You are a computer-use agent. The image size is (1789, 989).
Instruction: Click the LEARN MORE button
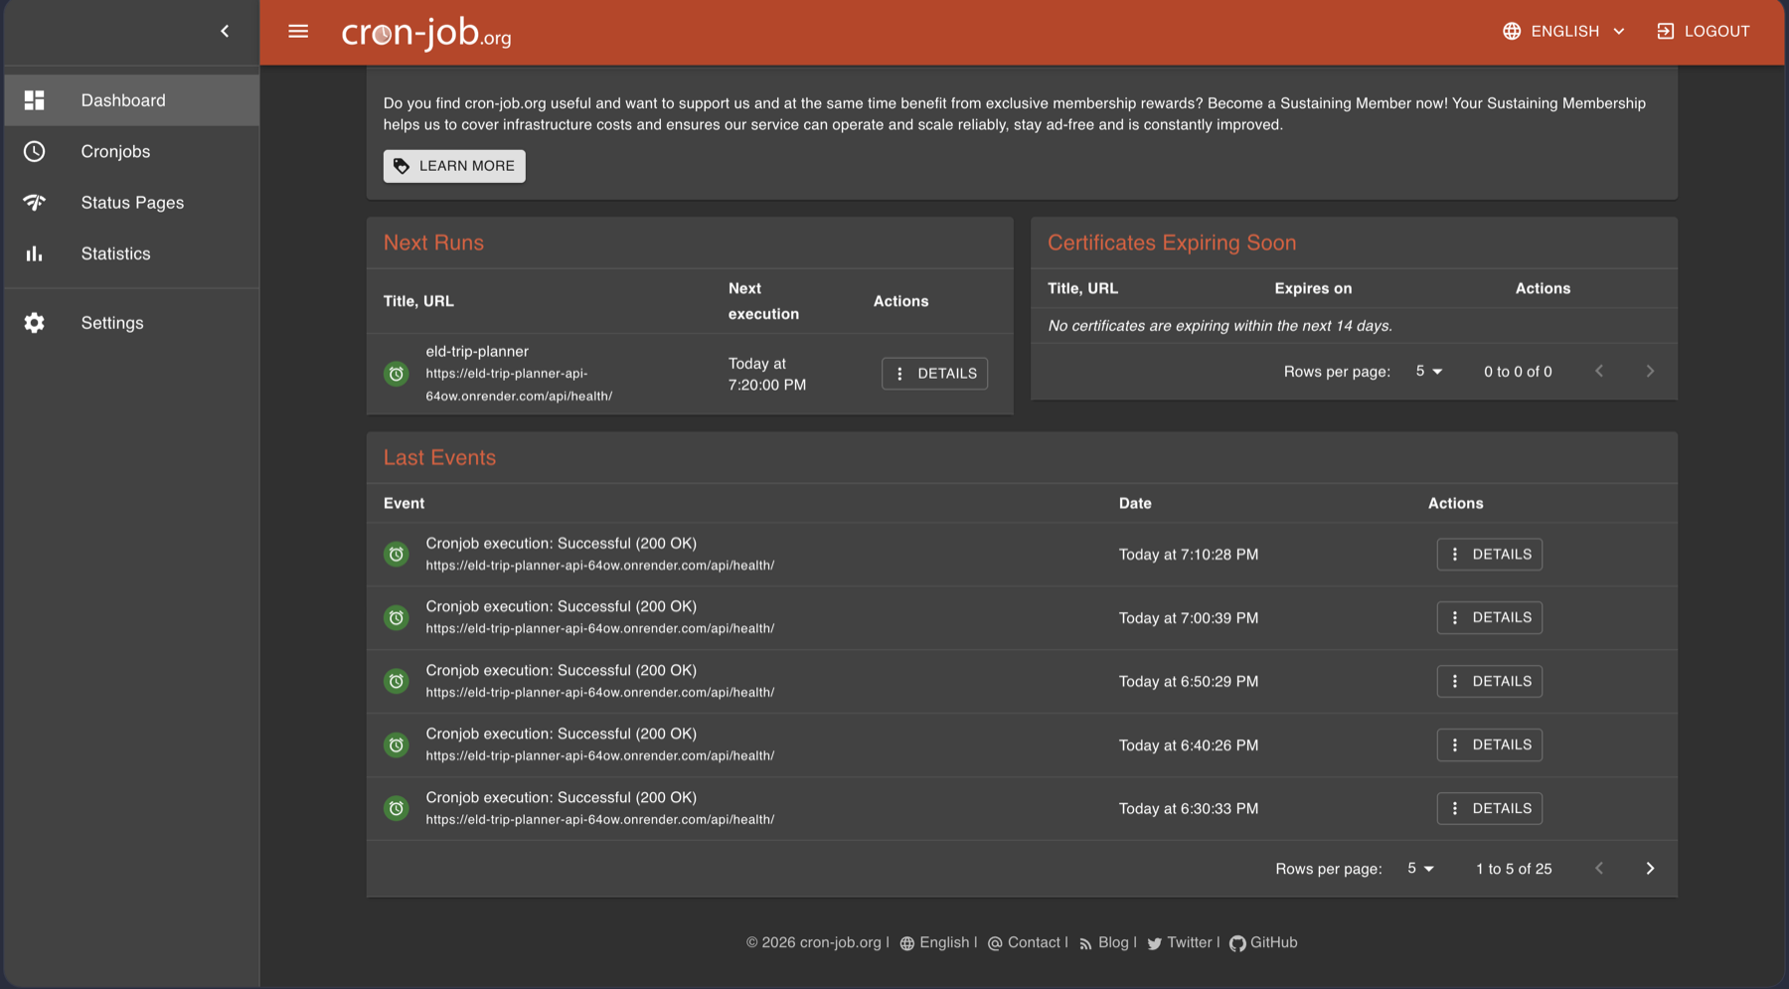click(454, 166)
